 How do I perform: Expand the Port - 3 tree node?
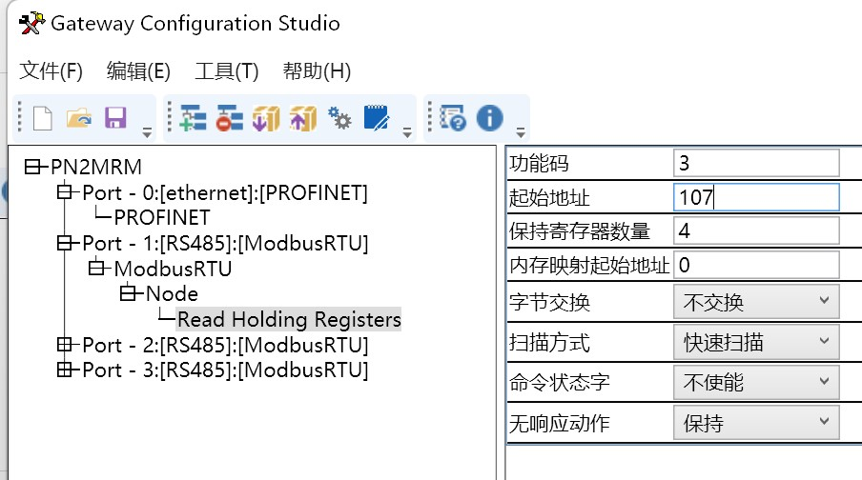click(x=65, y=370)
